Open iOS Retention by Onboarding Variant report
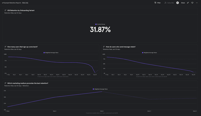The height and width of the screenshot is (116, 201). [21, 10]
